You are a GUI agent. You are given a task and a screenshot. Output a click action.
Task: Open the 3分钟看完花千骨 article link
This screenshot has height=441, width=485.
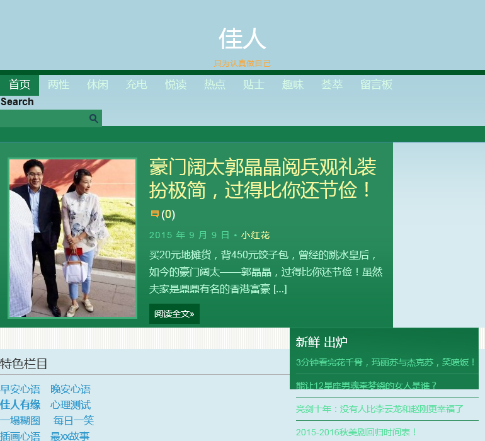385,362
